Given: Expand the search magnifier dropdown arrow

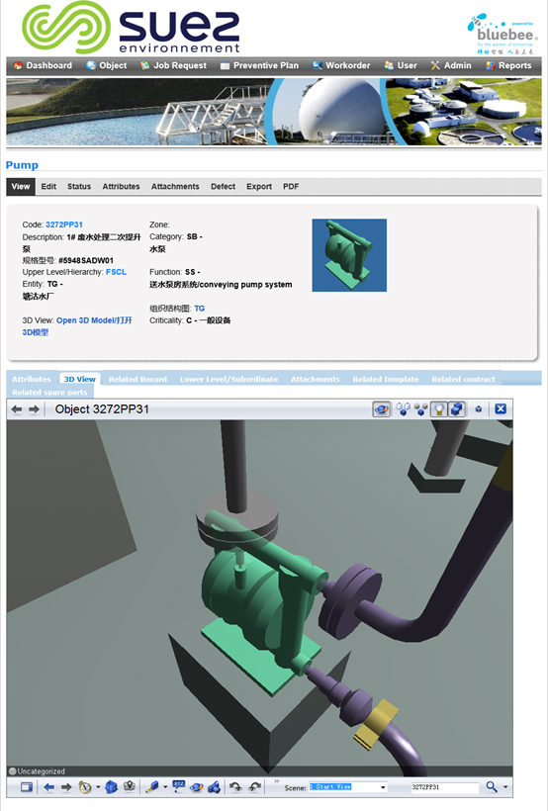Looking at the screenshot, I should pyautogui.click(x=505, y=787).
